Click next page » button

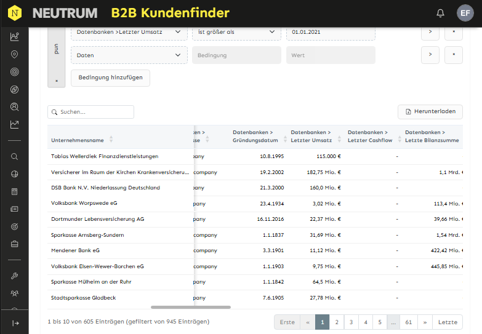tap(425, 322)
